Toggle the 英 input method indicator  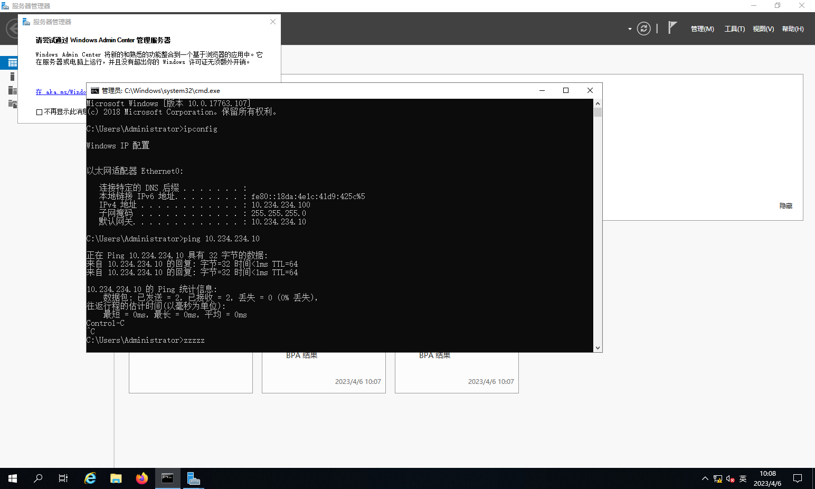click(743, 478)
